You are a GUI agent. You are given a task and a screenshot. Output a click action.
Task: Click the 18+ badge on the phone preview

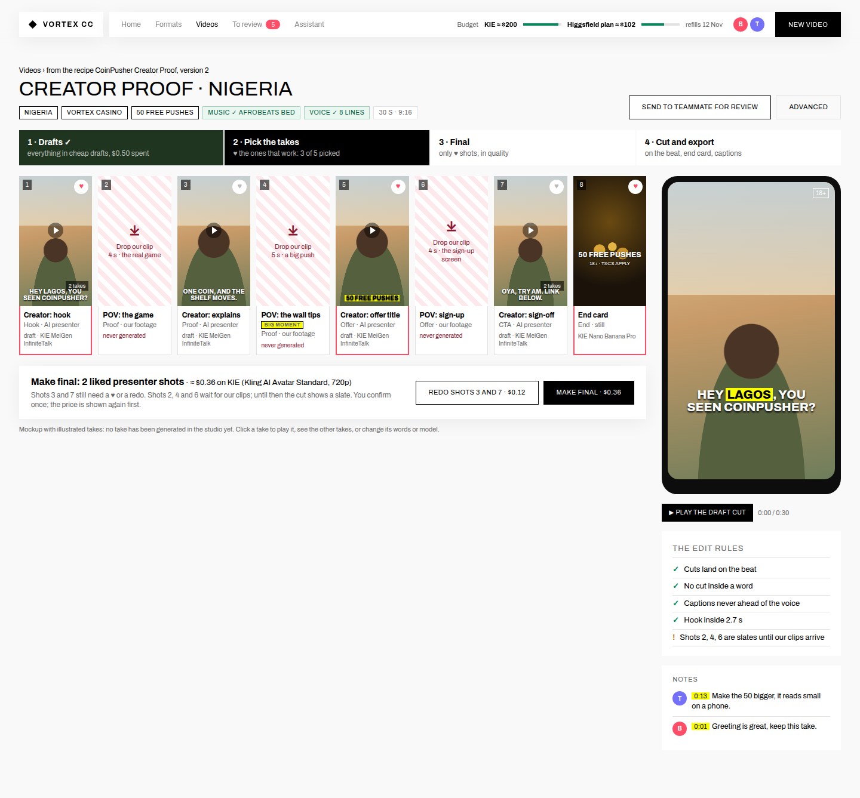[x=821, y=193]
